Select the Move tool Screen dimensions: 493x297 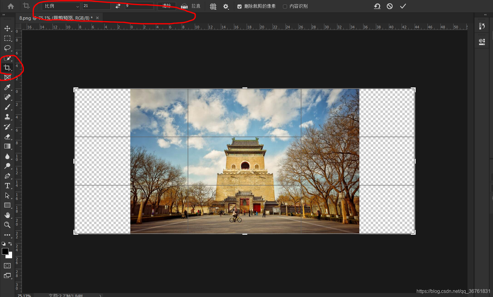(x=7, y=28)
